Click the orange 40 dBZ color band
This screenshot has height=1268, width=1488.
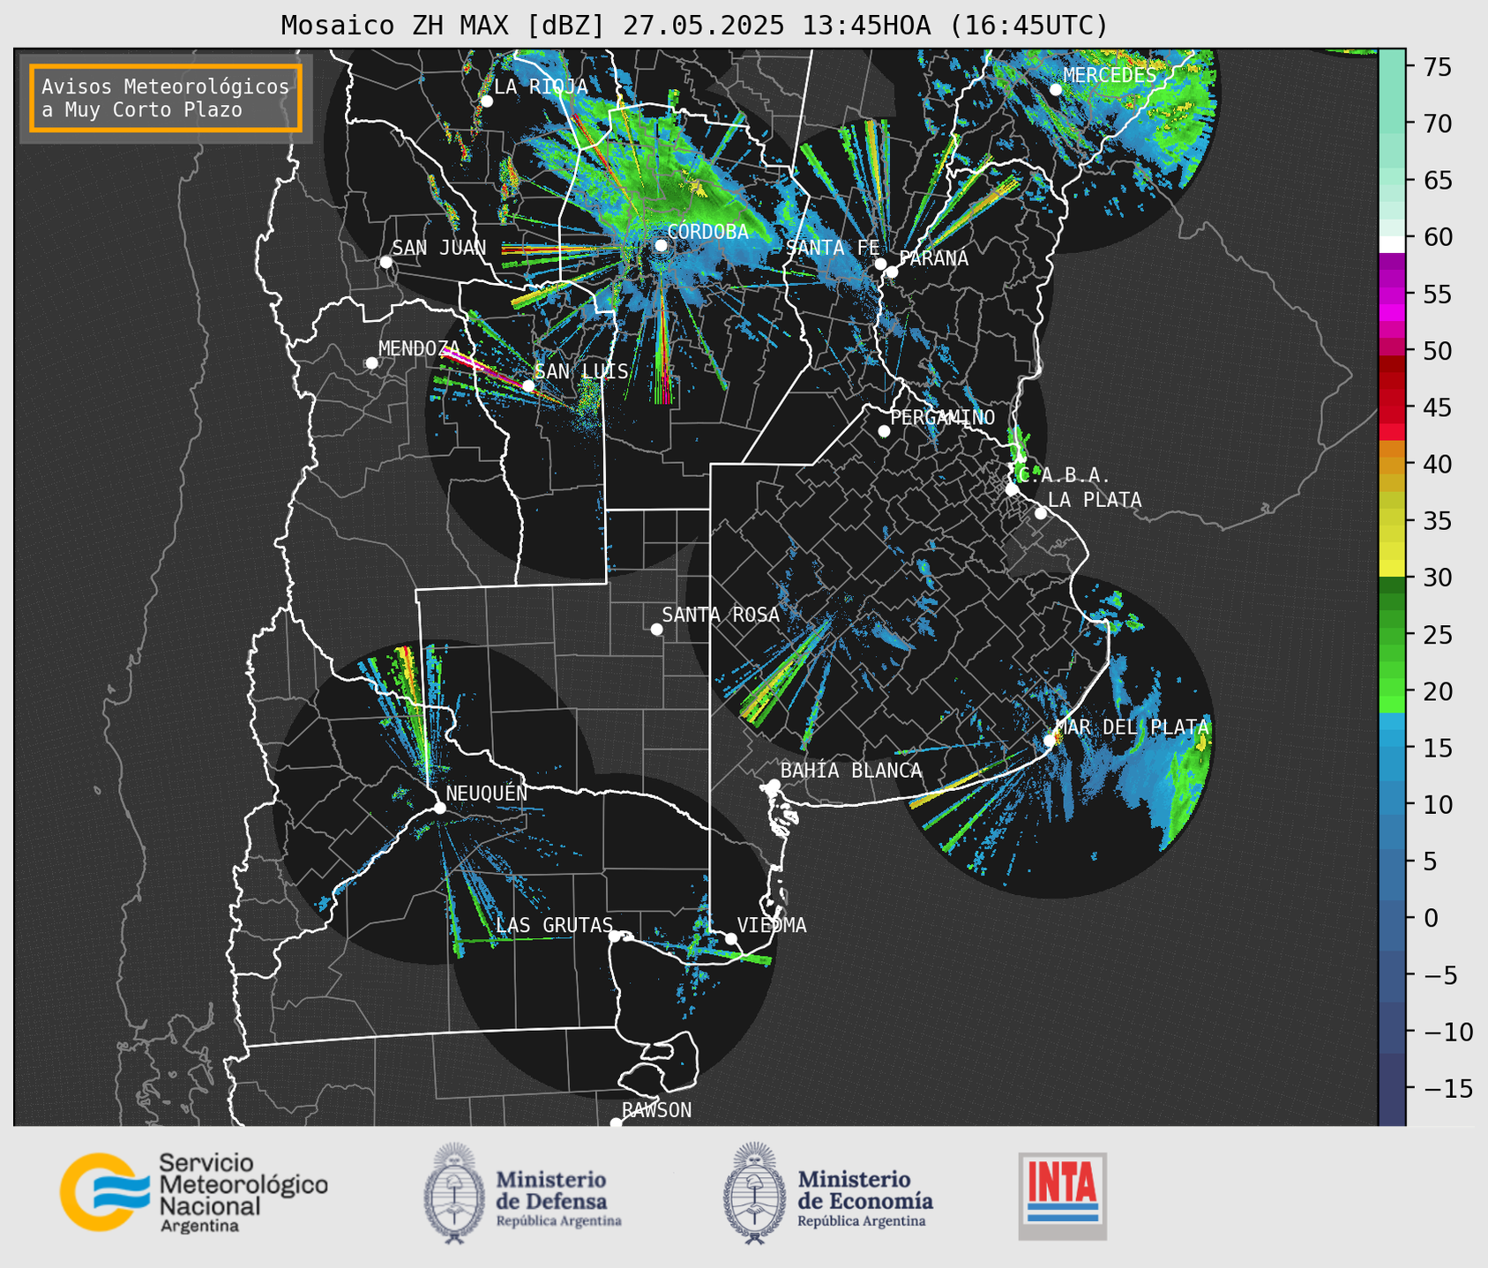(x=1392, y=464)
